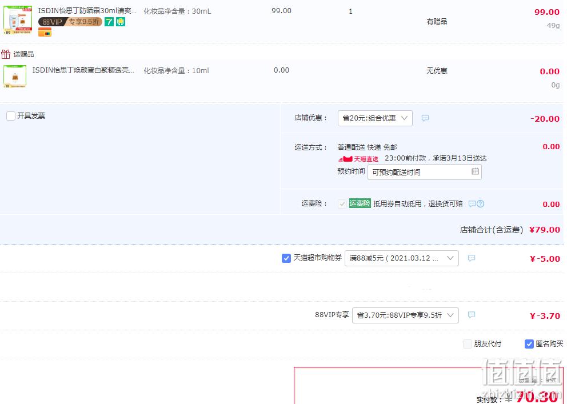567x404 pixels.
Task: Click the green 7-day return icon
Action: 109,22
